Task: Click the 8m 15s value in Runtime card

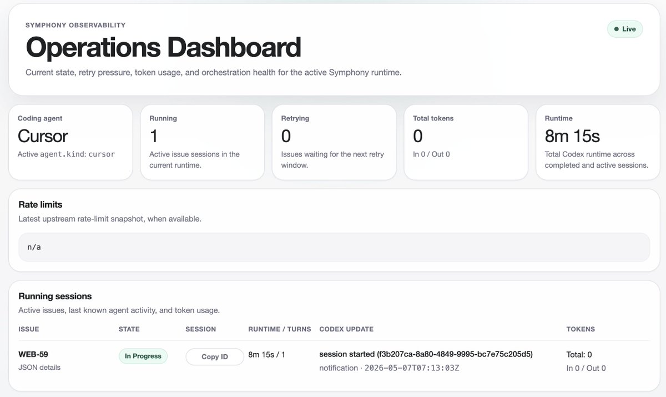Action: click(x=572, y=136)
